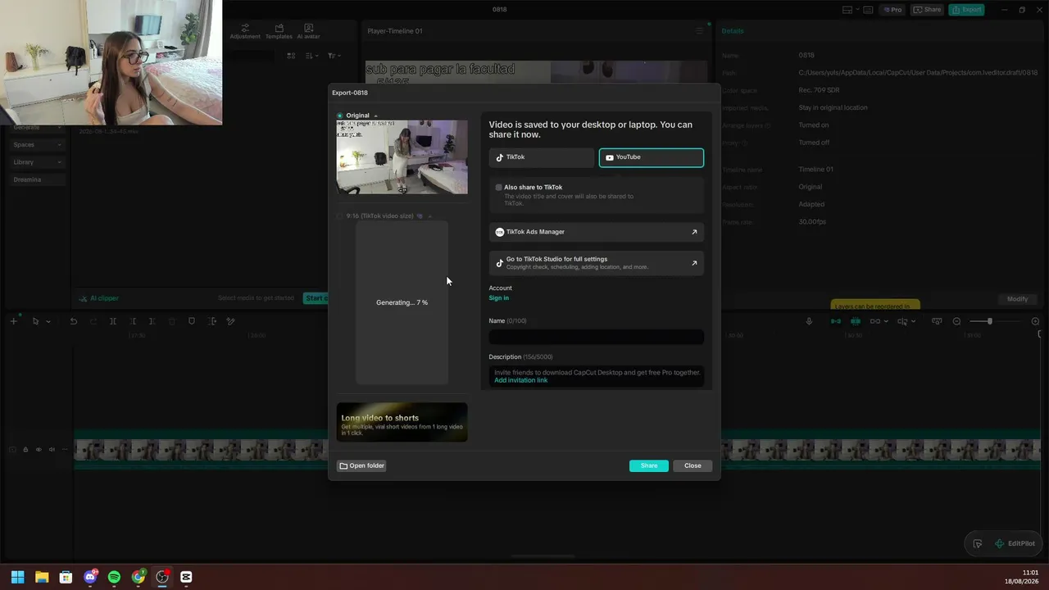Click the Share button in the title bar
1049x590 pixels.
pyautogui.click(x=927, y=10)
